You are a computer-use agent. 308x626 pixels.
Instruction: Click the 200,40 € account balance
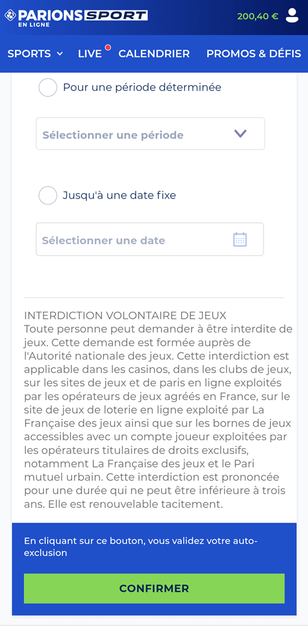pos(258,16)
